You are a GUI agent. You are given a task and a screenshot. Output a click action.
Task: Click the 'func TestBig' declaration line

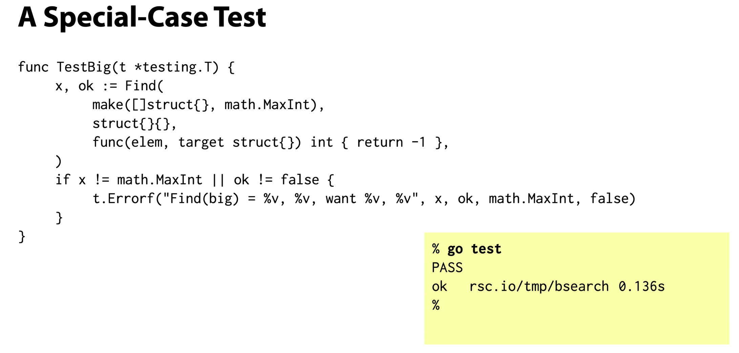[x=126, y=67]
